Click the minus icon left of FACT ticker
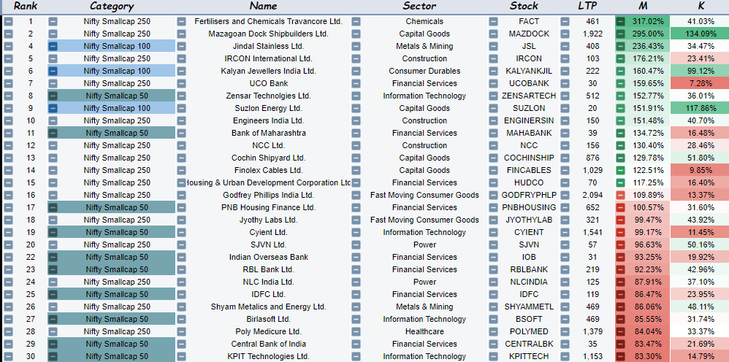The image size is (729, 362). 493,21
